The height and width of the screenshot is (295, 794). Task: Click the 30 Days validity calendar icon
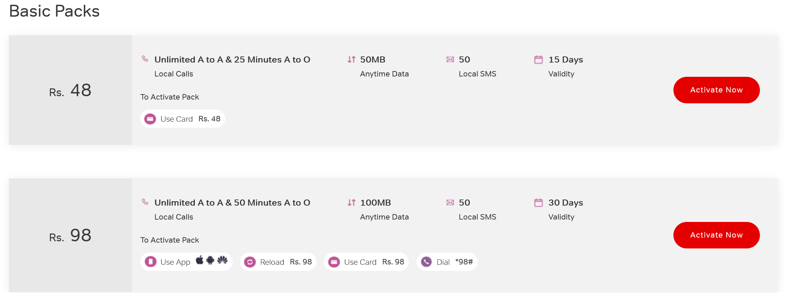pyautogui.click(x=539, y=202)
